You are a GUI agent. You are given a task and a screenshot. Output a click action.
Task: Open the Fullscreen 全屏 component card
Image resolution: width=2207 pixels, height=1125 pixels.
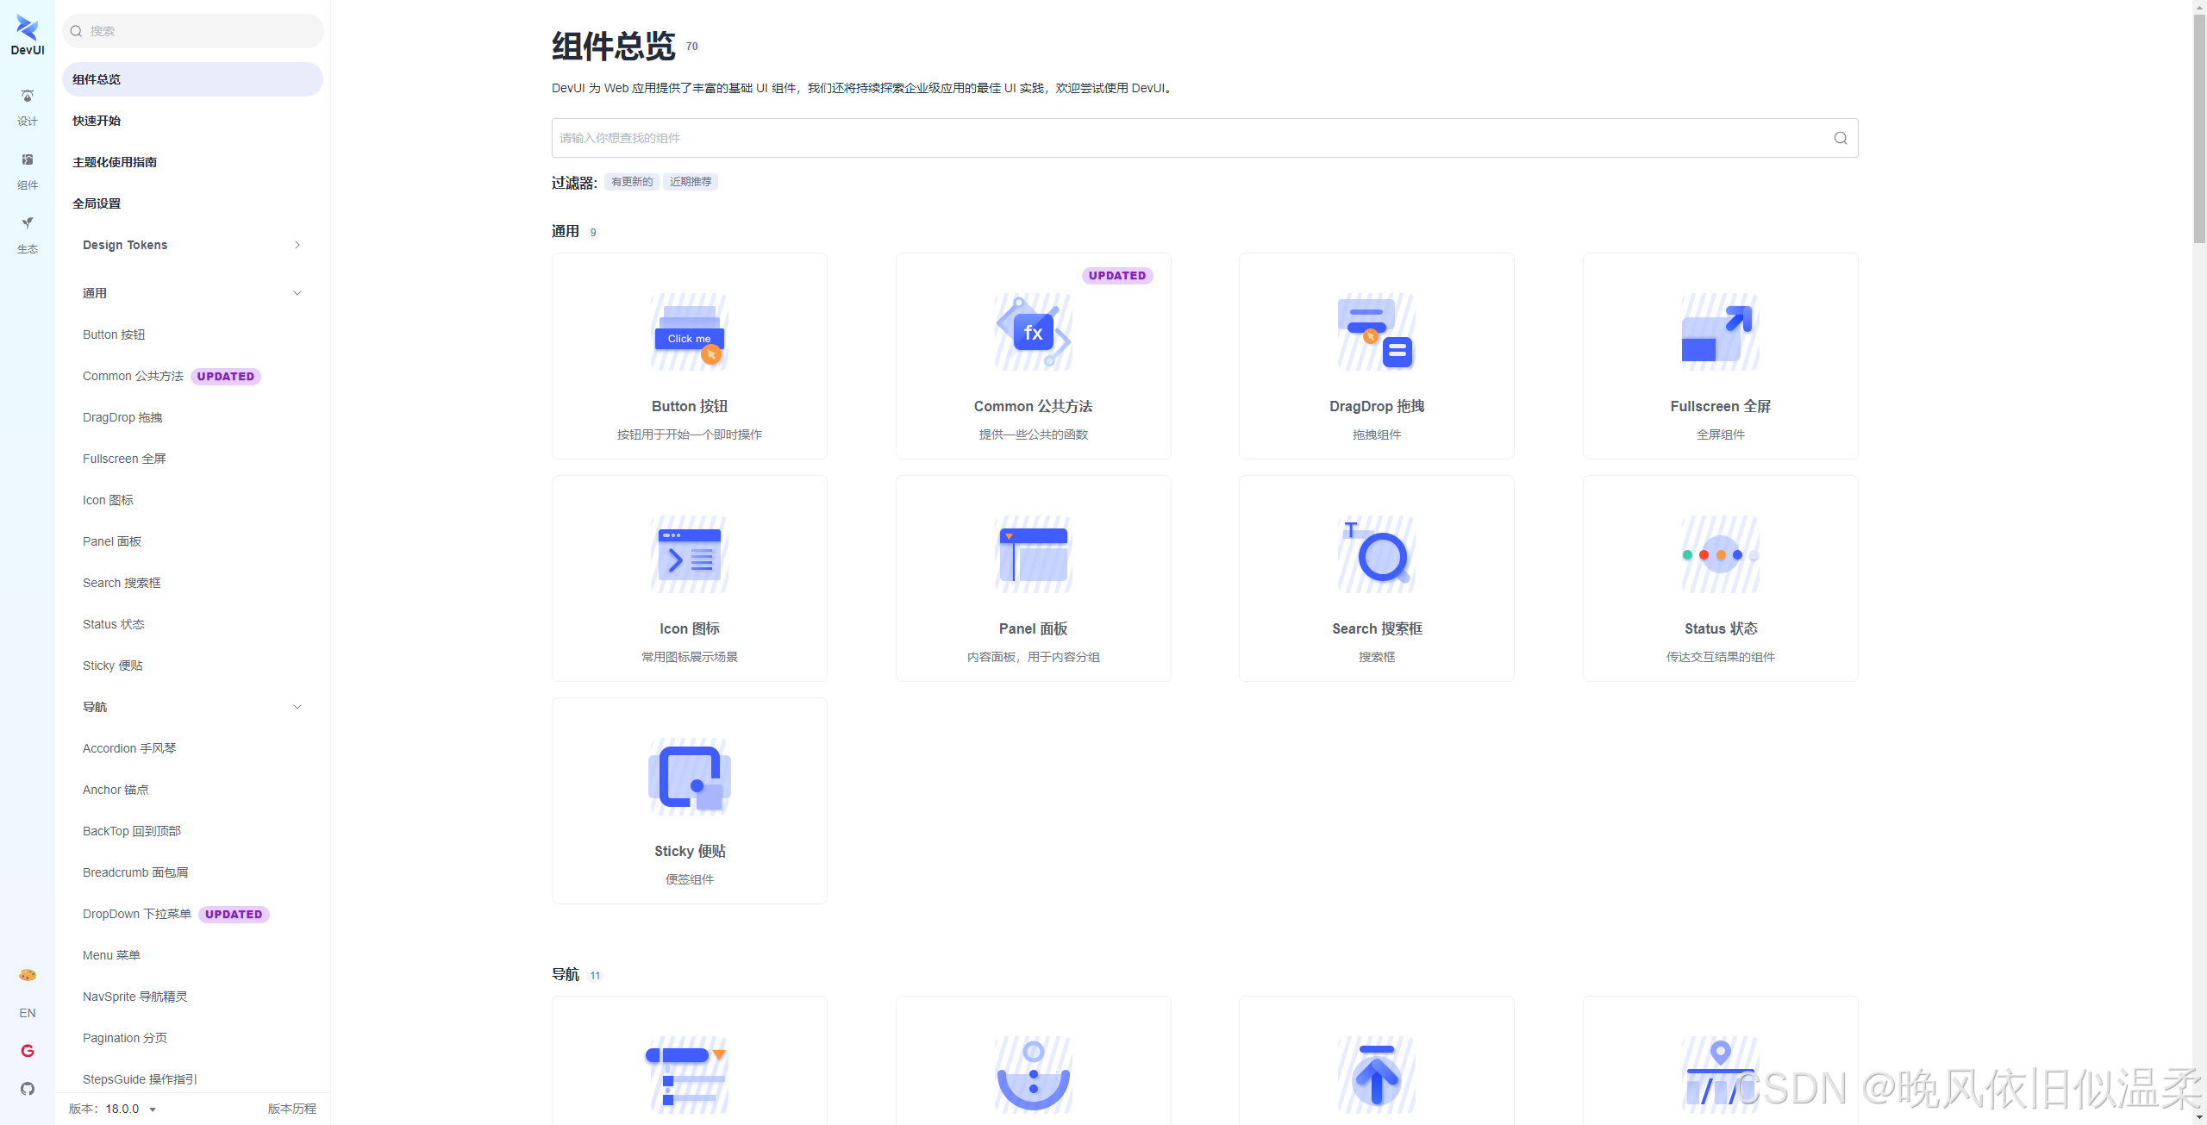[x=1720, y=356]
